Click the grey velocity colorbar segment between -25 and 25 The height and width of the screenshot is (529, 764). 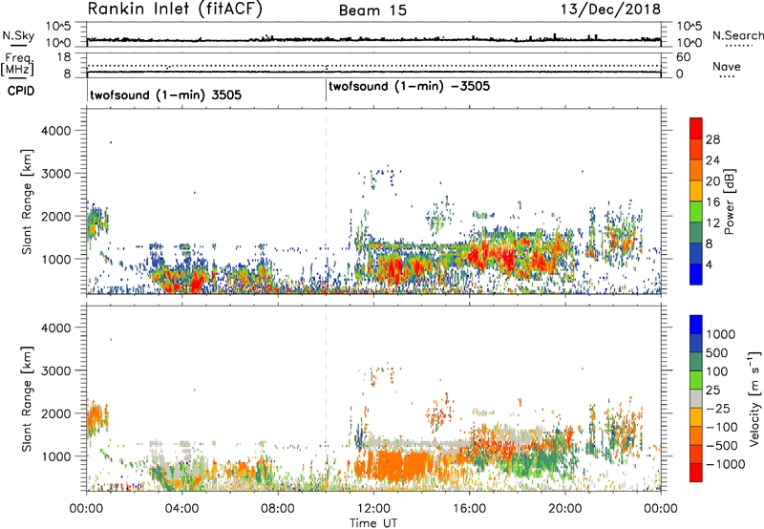click(x=696, y=399)
